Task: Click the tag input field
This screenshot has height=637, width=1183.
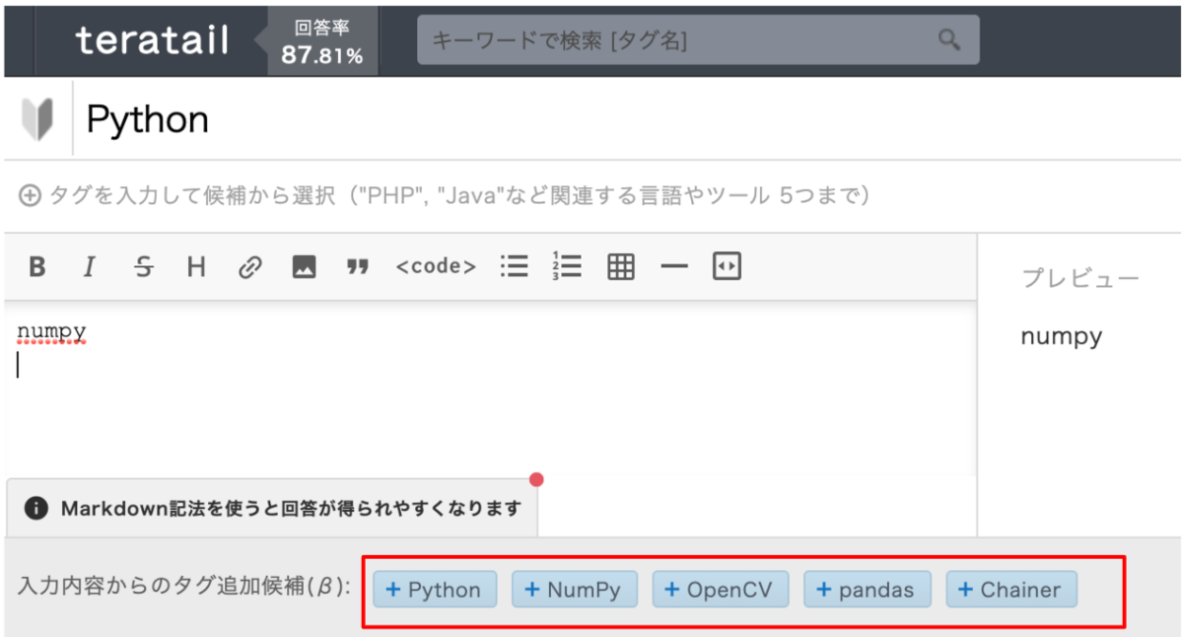Action: pos(591,195)
